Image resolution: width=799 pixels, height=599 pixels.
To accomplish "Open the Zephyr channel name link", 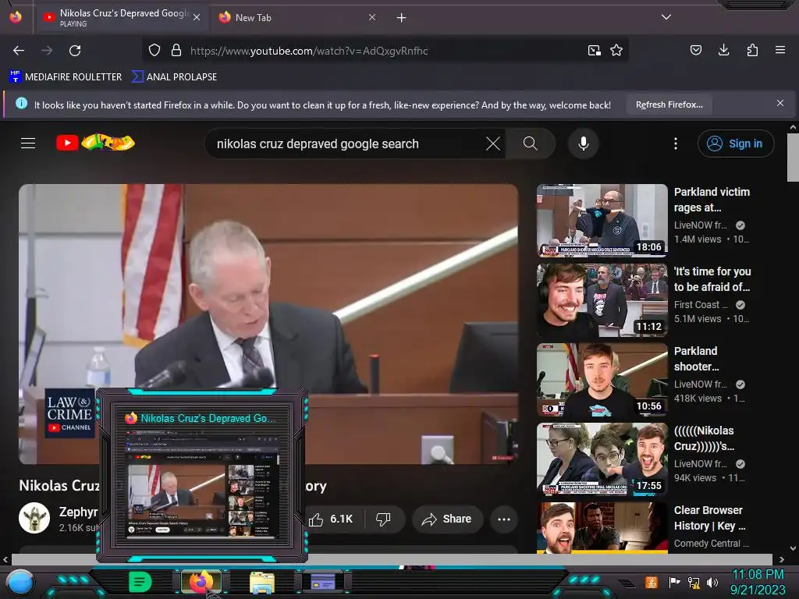I will [78, 512].
